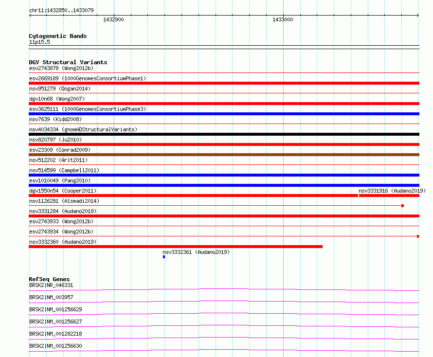Image resolution: width=433 pixels, height=357 pixels.
Task: Open transcript BRSK2|NM_001256627
Action: tap(55, 321)
